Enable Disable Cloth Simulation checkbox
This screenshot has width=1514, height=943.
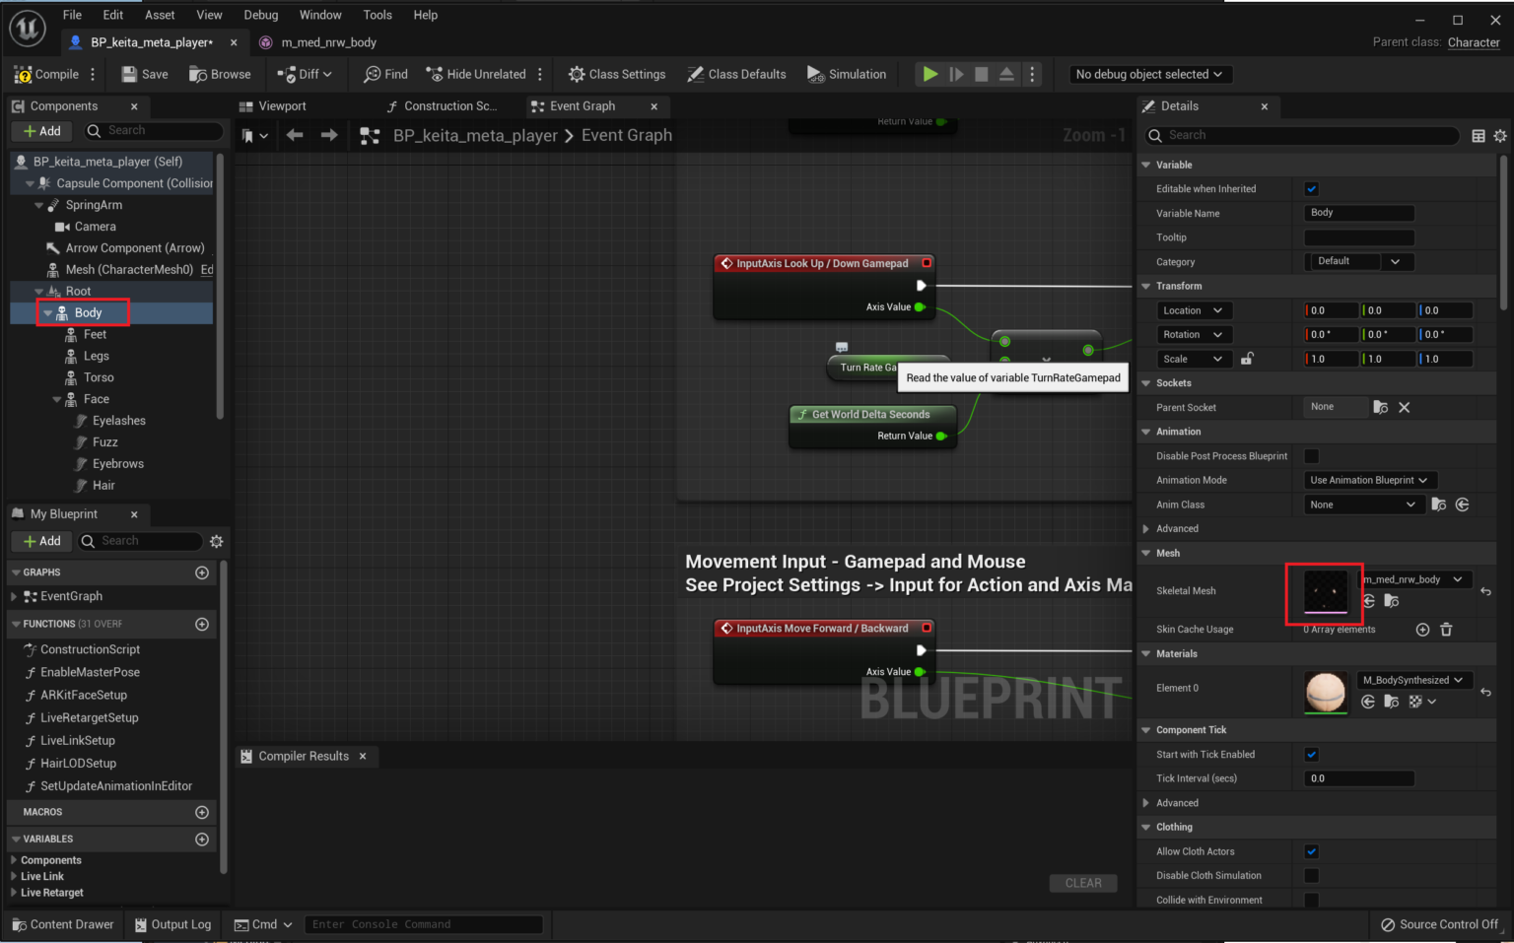(1311, 875)
